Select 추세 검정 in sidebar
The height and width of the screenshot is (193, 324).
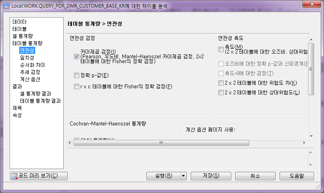click(x=30, y=72)
